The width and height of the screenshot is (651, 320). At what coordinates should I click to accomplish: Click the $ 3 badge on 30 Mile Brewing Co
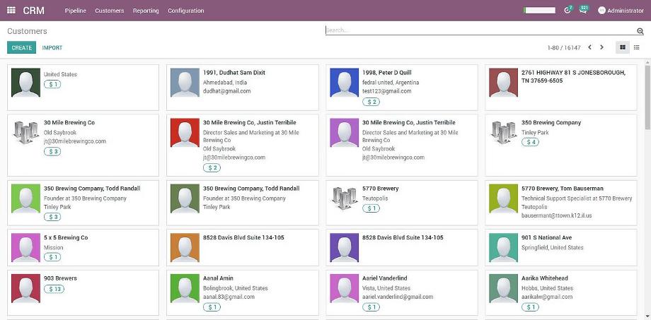pyautogui.click(x=52, y=152)
